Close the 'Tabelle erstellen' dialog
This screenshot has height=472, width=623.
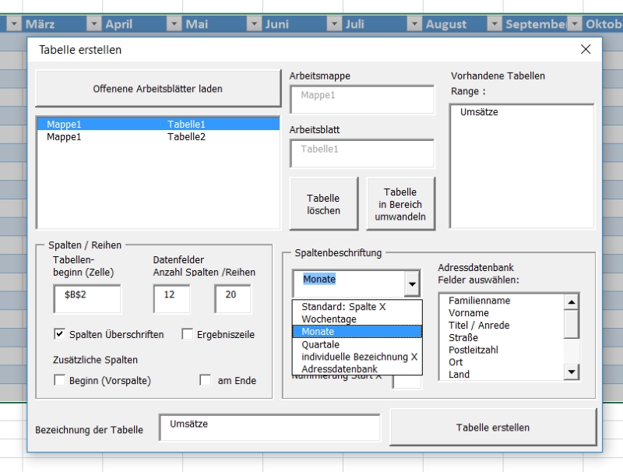[586, 49]
